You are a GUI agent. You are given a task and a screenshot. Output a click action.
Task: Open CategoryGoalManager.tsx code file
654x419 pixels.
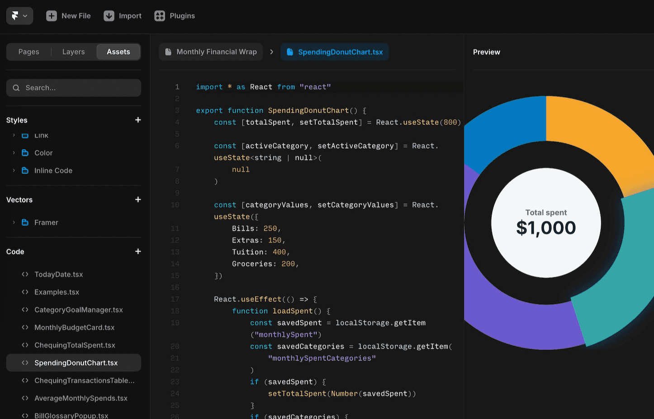74,310
